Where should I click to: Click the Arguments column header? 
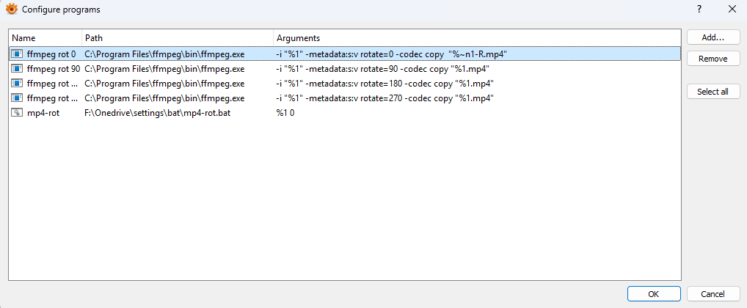[x=475, y=37]
